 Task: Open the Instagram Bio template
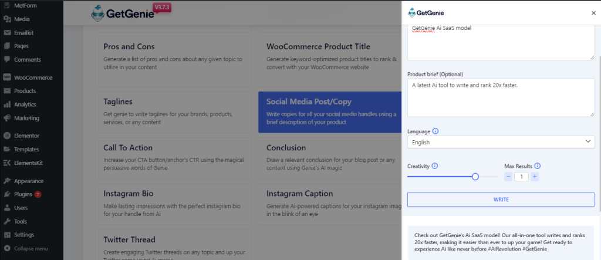(x=173, y=204)
